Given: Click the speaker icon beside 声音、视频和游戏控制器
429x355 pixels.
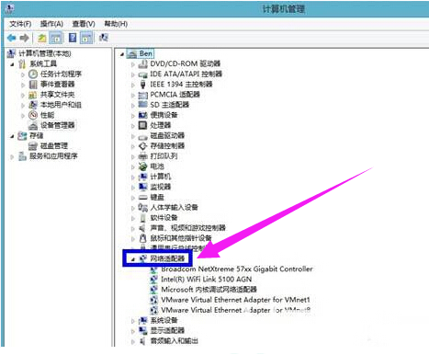Looking at the screenshot, I should (142, 228).
